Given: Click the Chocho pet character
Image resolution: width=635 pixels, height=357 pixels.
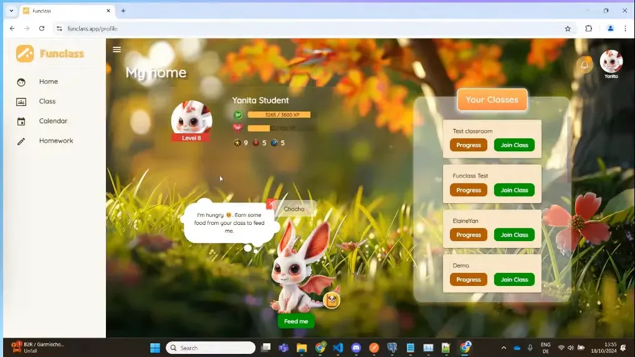Looking at the screenshot, I should 302,267.
